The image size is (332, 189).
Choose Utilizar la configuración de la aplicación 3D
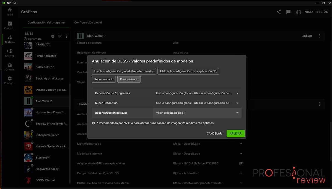(188, 71)
